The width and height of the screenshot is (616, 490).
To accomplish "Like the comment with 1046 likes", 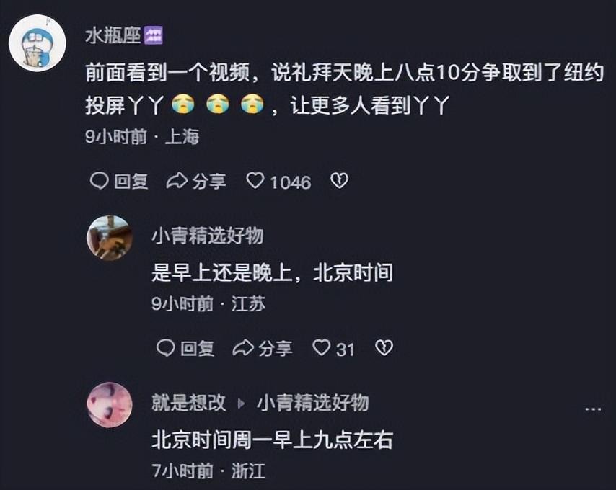I will pos(255,181).
